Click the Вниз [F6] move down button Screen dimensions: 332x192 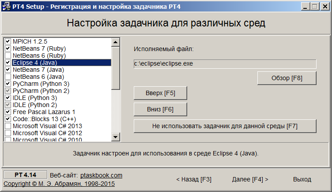point(160,109)
